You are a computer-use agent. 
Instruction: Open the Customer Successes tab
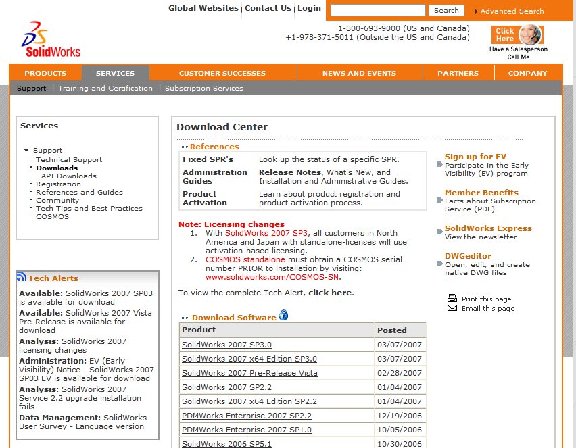[x=222, y=73]
